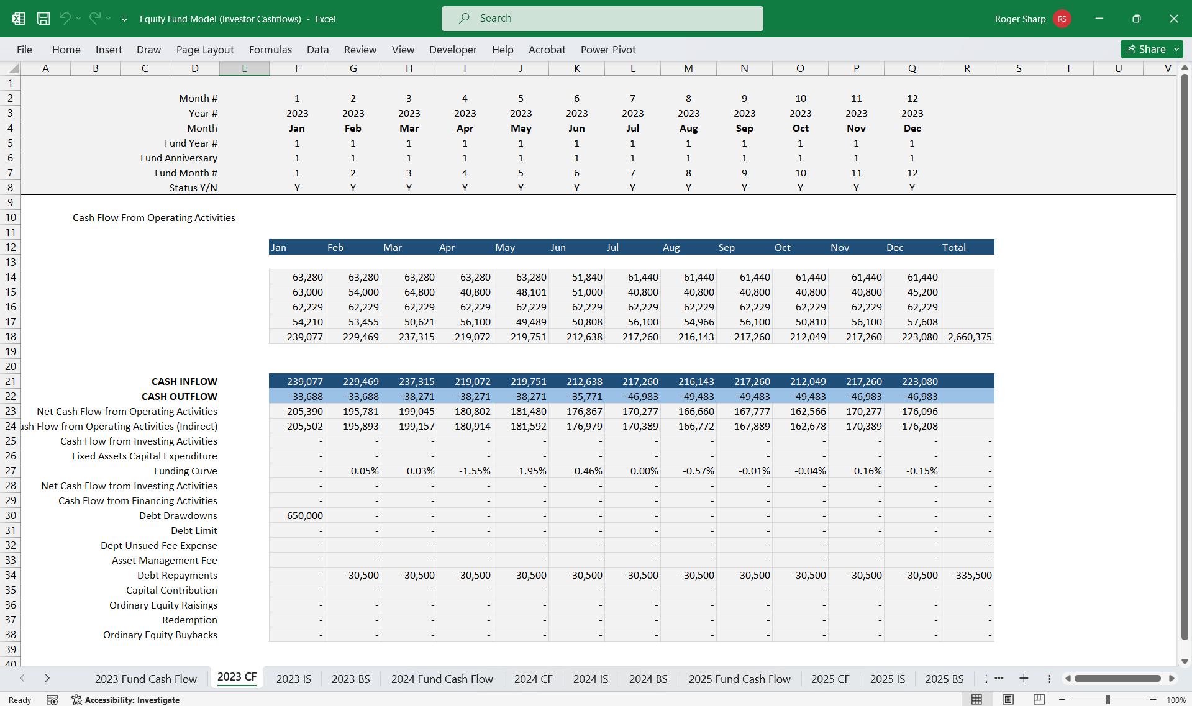The height and width of the screenshot is (706, 1192).
Task: Select column R header
Action: click(967, 68)
